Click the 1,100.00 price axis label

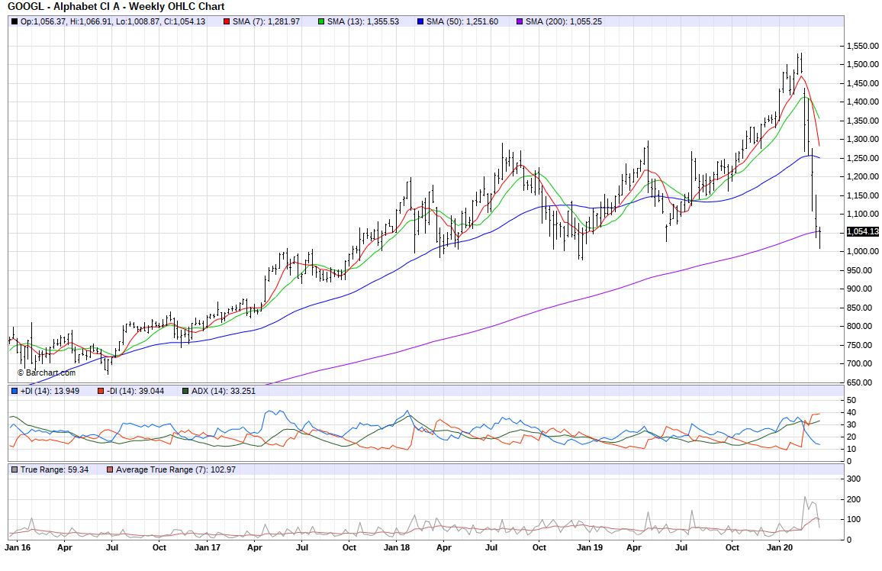(862, 215)
